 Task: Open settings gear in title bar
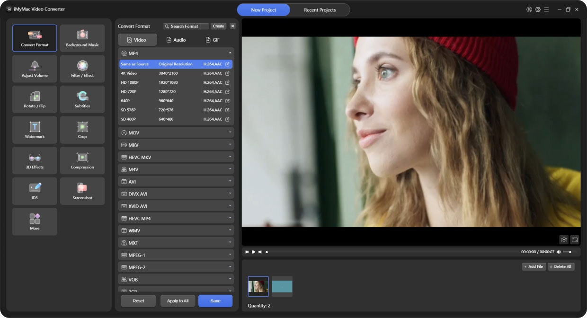538,9
